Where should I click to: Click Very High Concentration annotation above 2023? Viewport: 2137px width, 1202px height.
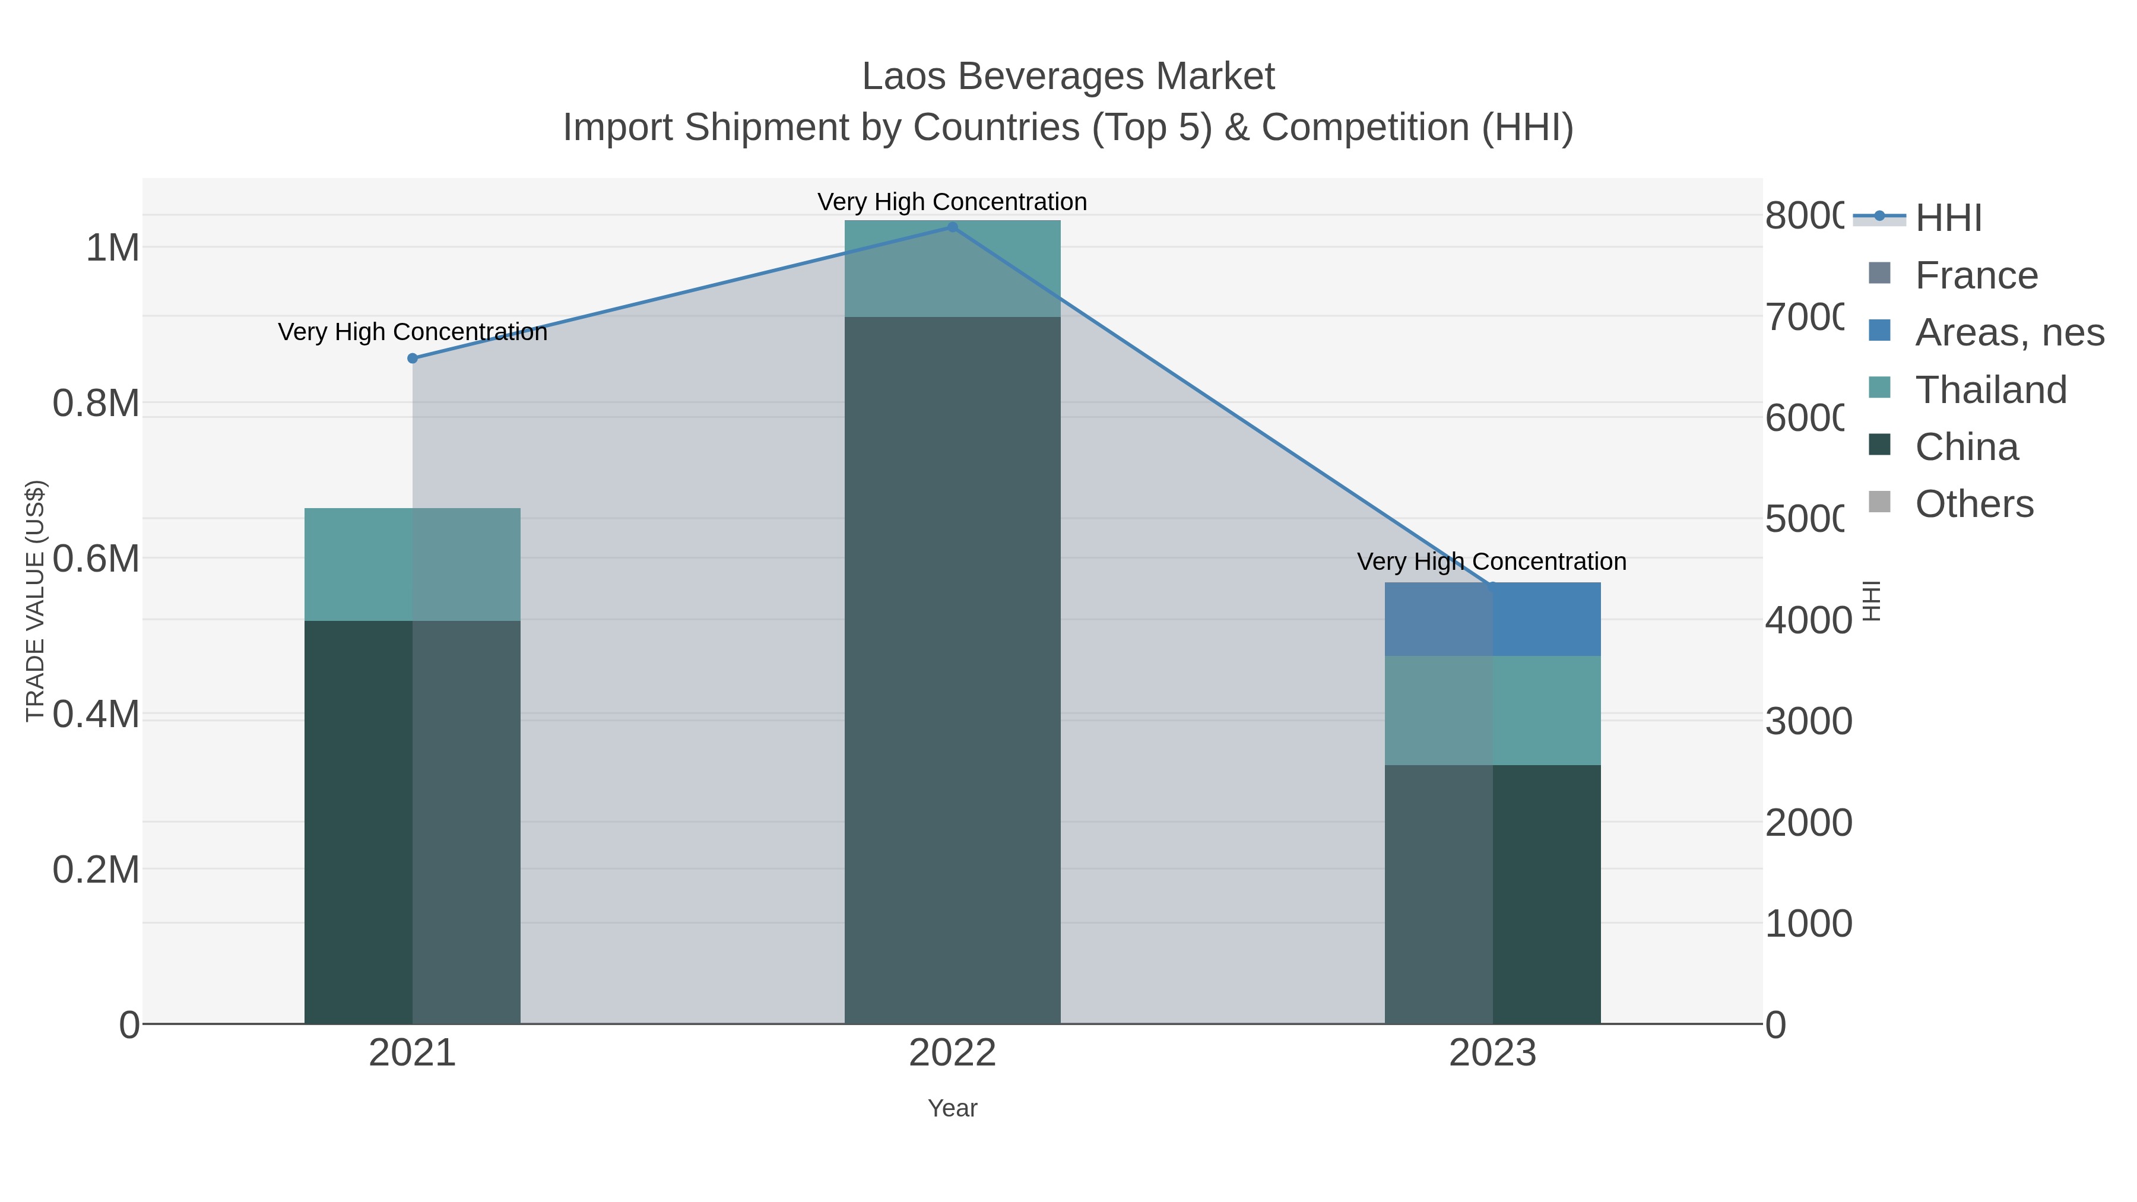point(1492,562)
